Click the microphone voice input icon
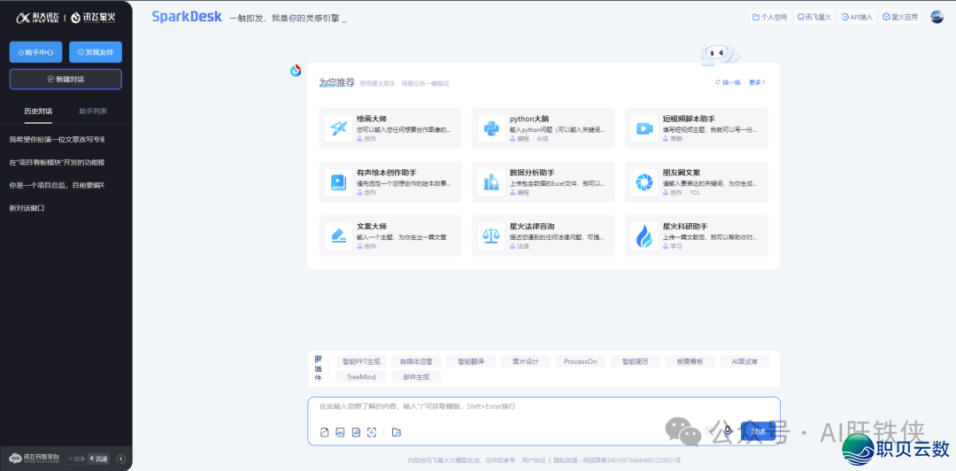Screen dimensions: 956x471 point(728,430)
